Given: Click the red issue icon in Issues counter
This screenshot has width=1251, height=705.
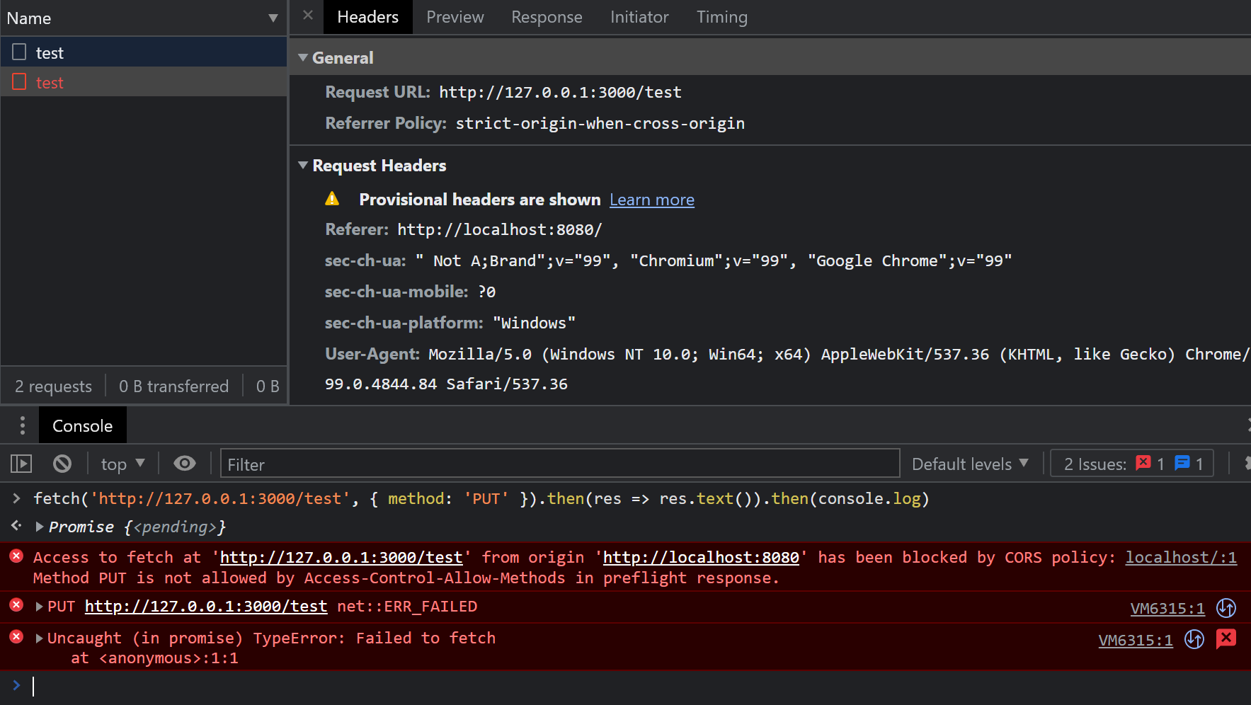Looking at the screenshot, I should pos(1143,464).
